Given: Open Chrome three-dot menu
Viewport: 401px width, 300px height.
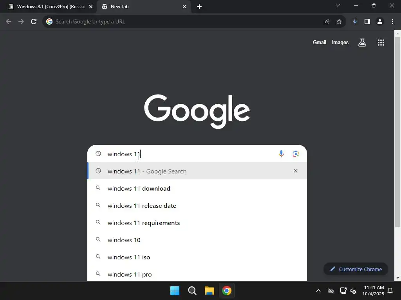Looking at the screenshot, I should coord(392,22).
